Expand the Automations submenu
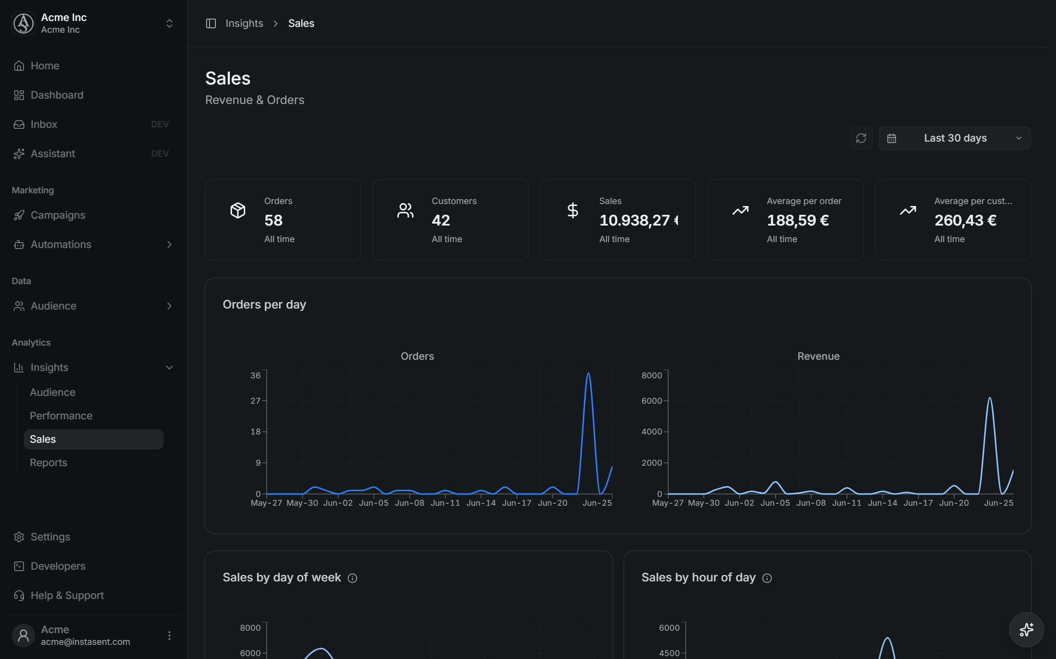Image resolution: width=1056 pixels, height=659 pixels. point(169,245)
